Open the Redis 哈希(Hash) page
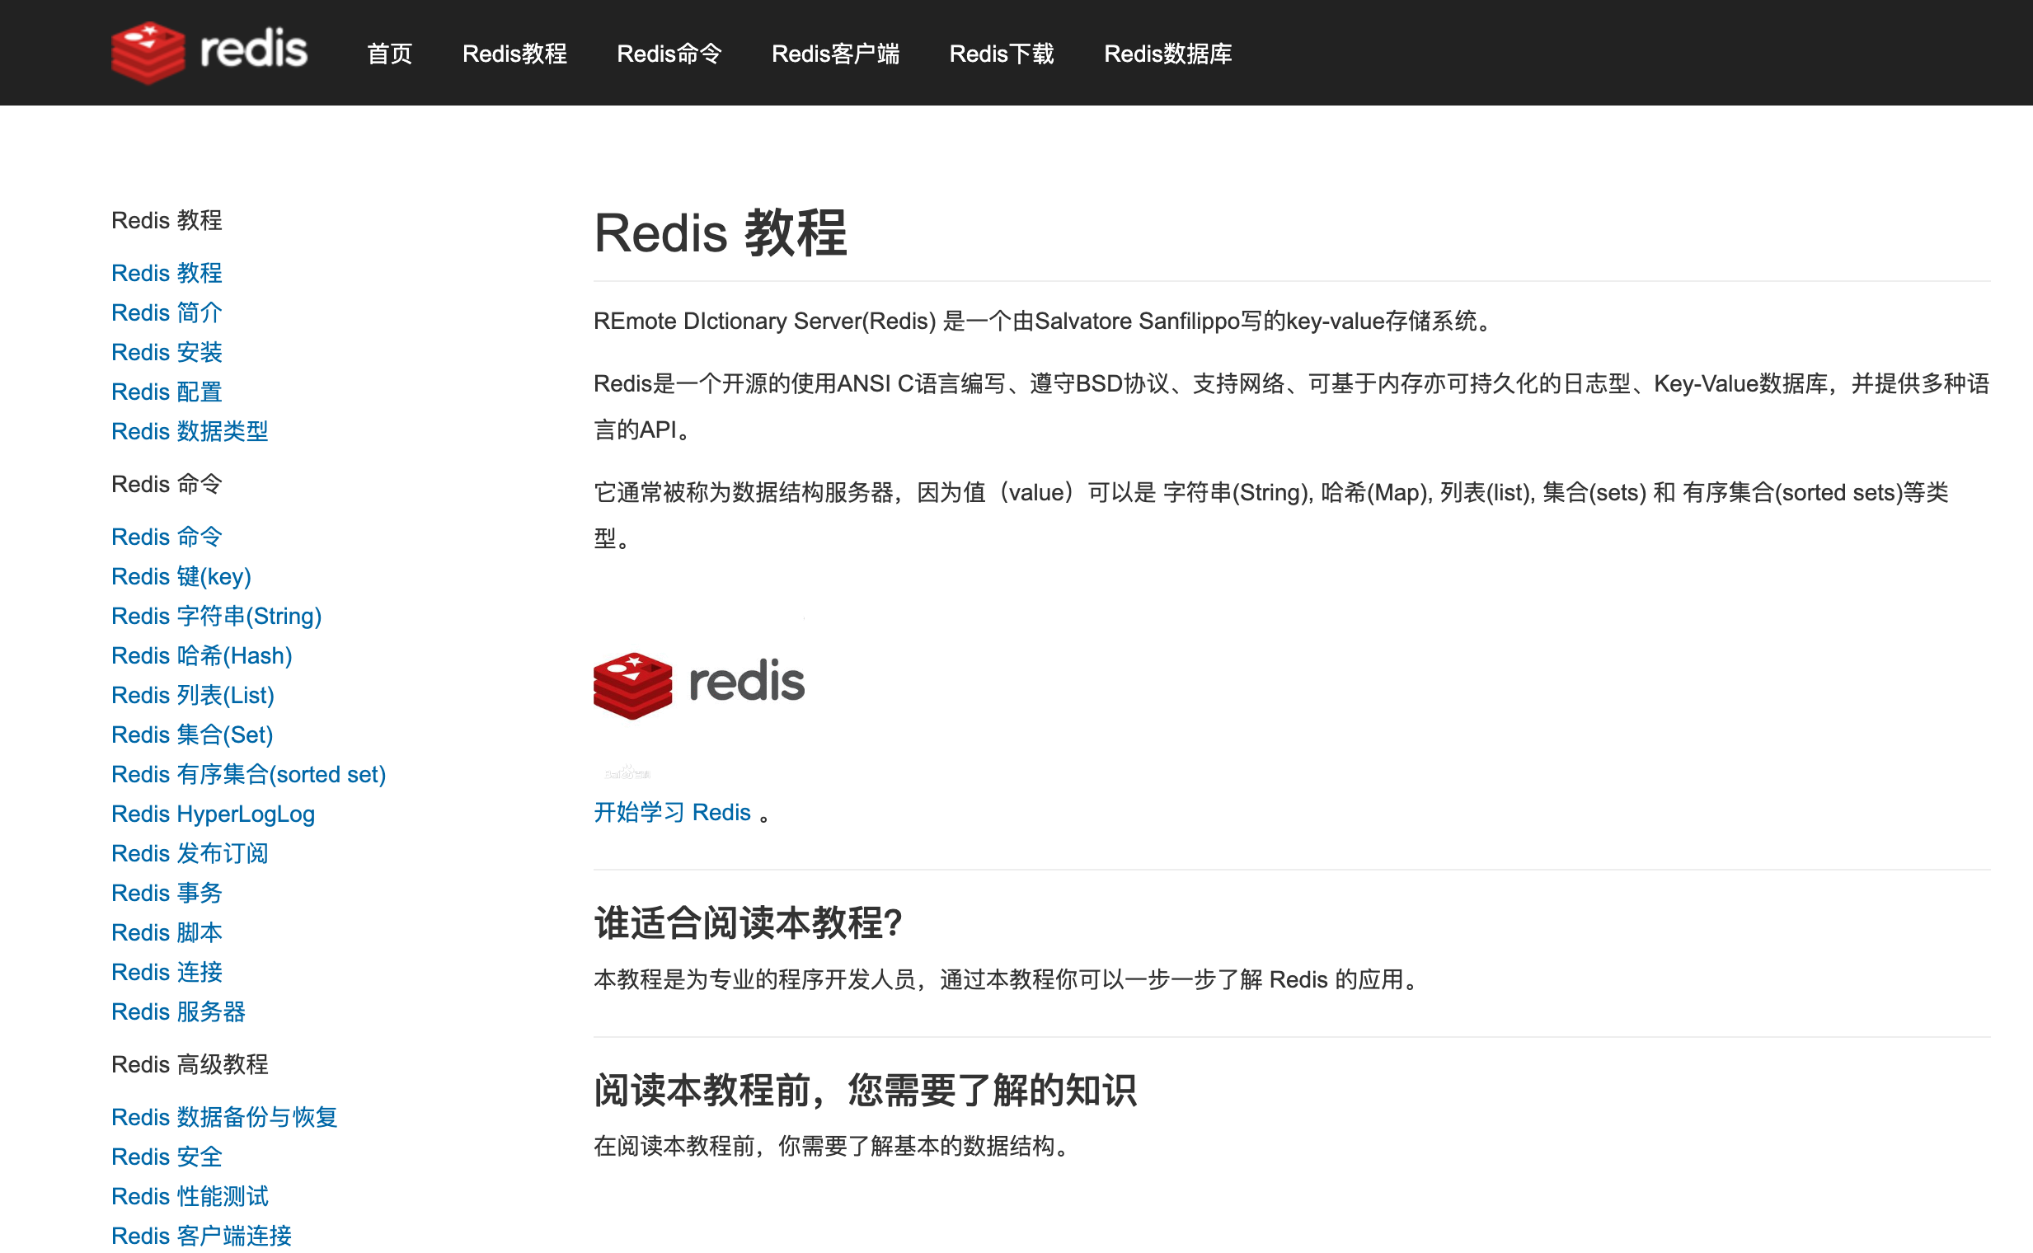2033x1253 pixels. [201, 655]
